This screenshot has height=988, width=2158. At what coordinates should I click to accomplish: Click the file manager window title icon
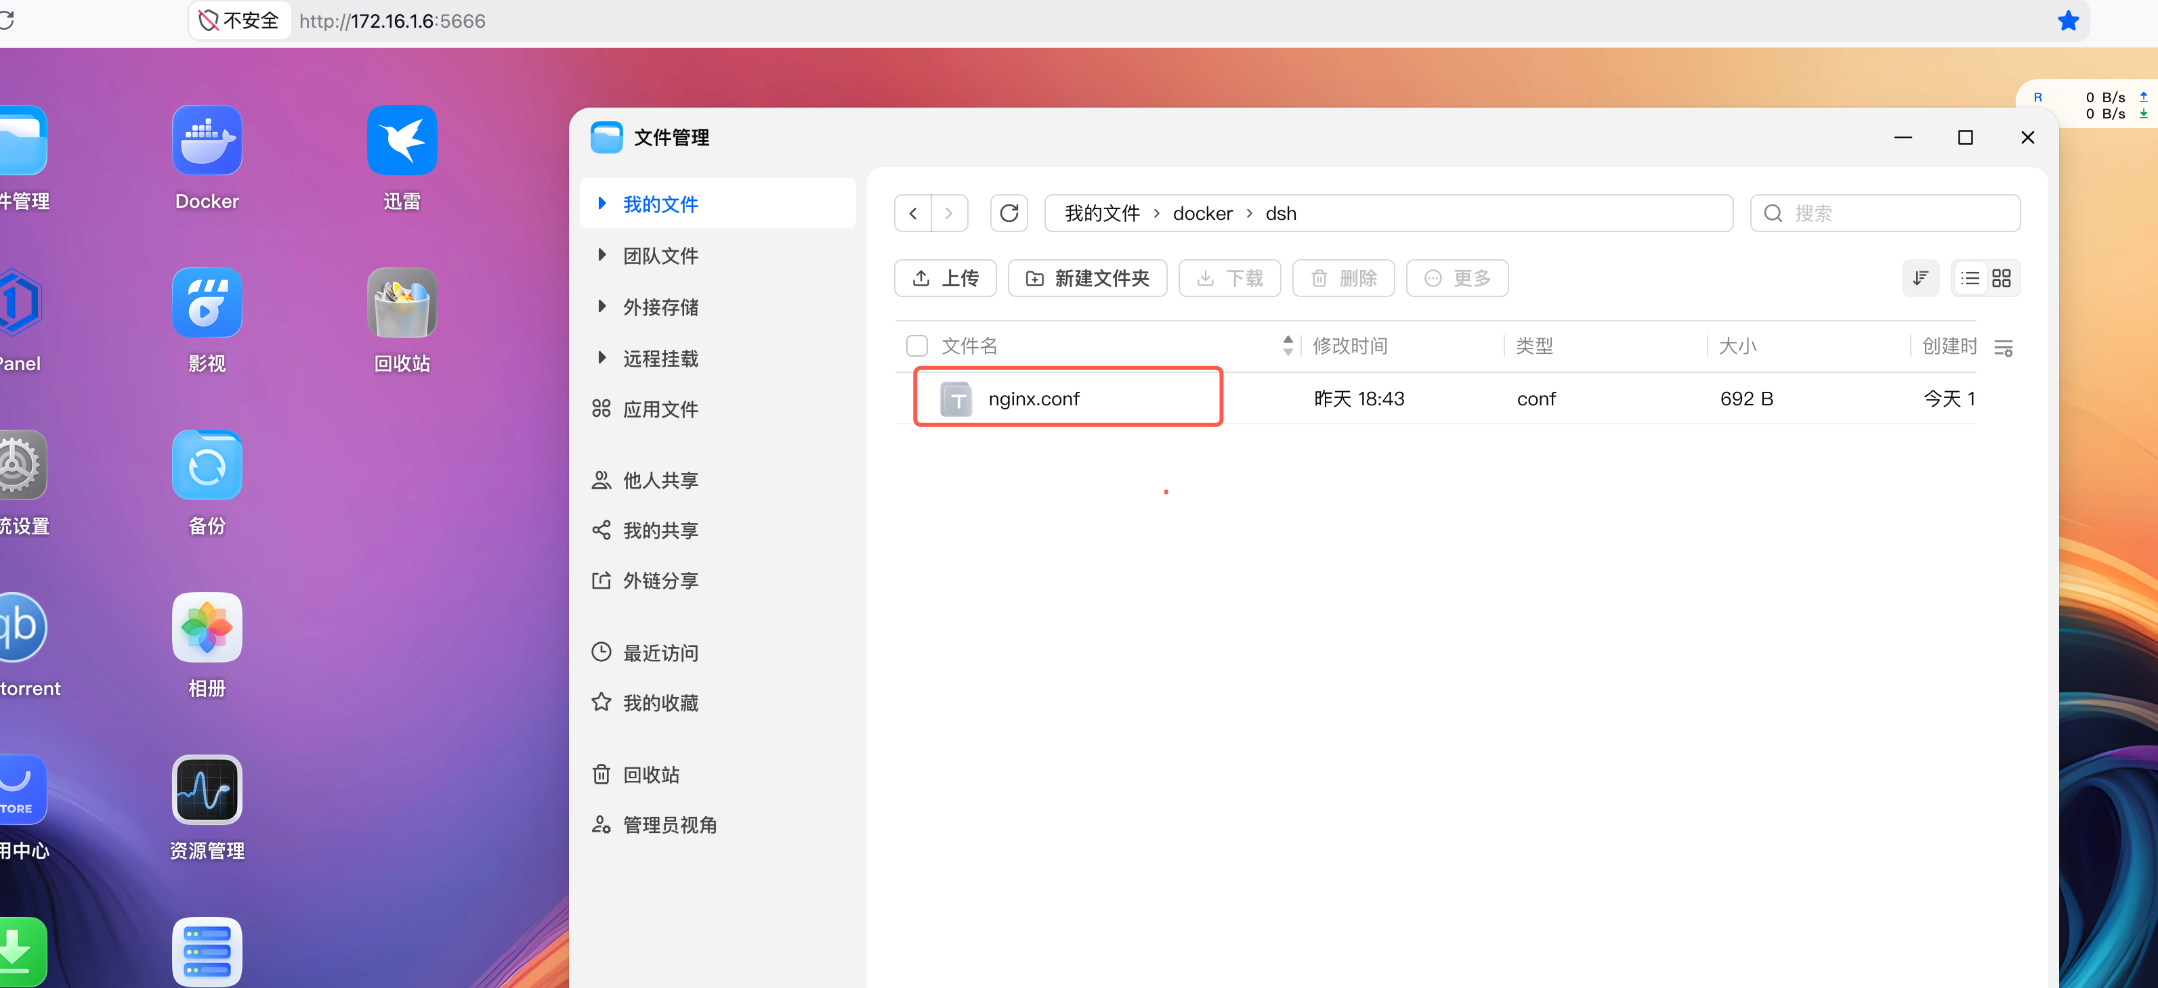606,137
